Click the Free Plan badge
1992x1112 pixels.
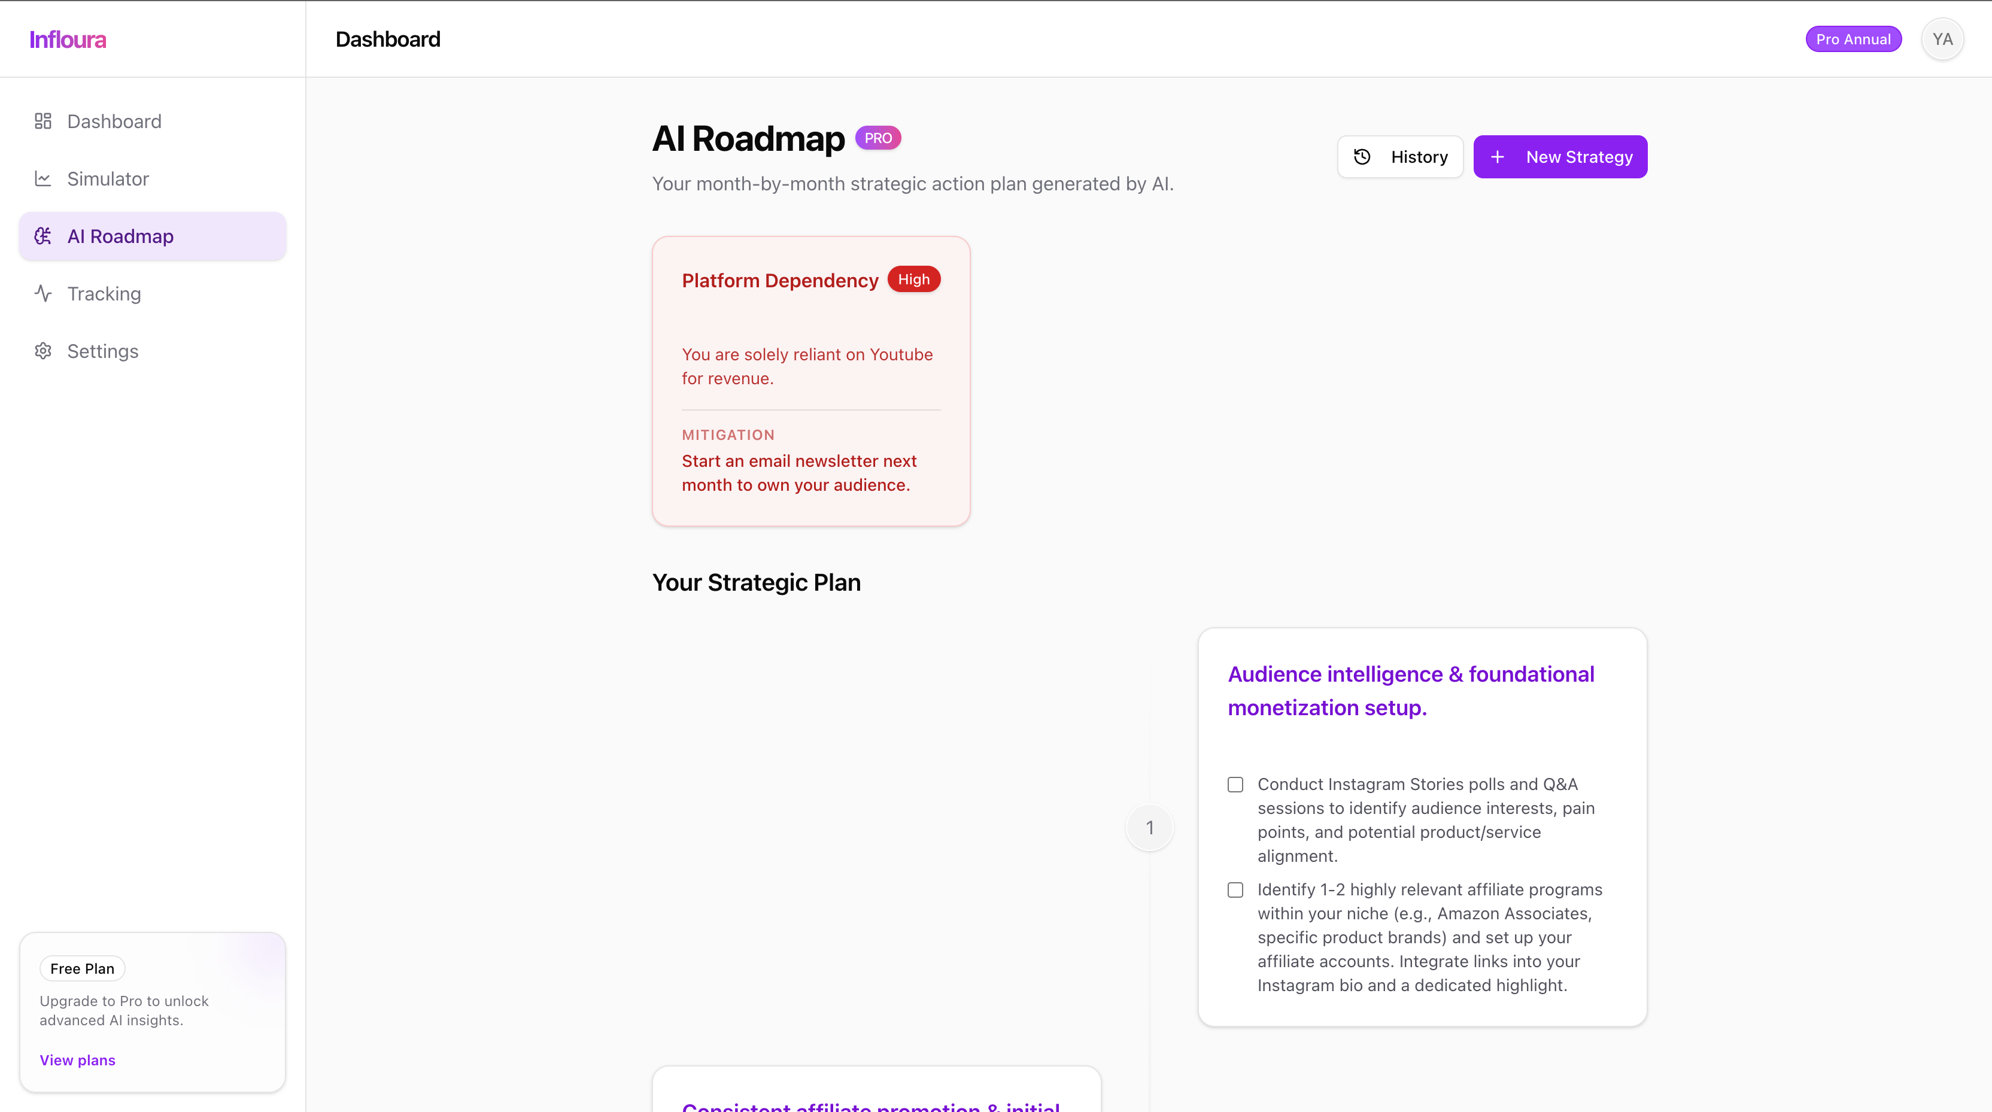pyautogui.click(x=82, y=969)
